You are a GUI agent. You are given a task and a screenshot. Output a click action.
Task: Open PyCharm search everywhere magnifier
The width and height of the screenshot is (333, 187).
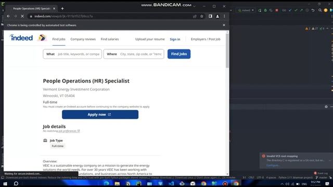(320, 10)
